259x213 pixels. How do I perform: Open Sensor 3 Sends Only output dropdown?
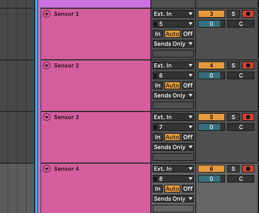coord(173,147)
